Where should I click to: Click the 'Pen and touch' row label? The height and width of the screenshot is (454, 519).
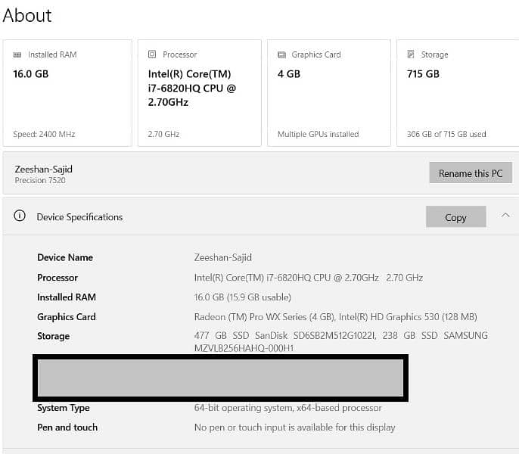[67, 428]
